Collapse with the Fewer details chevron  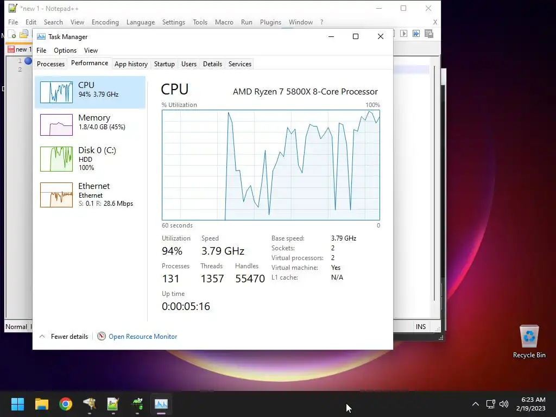click(42, 336)
